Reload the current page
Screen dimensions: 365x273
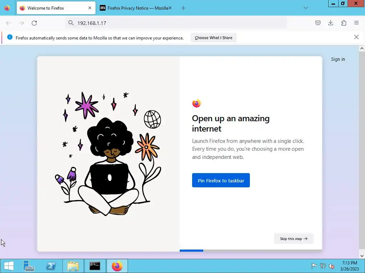34,23
